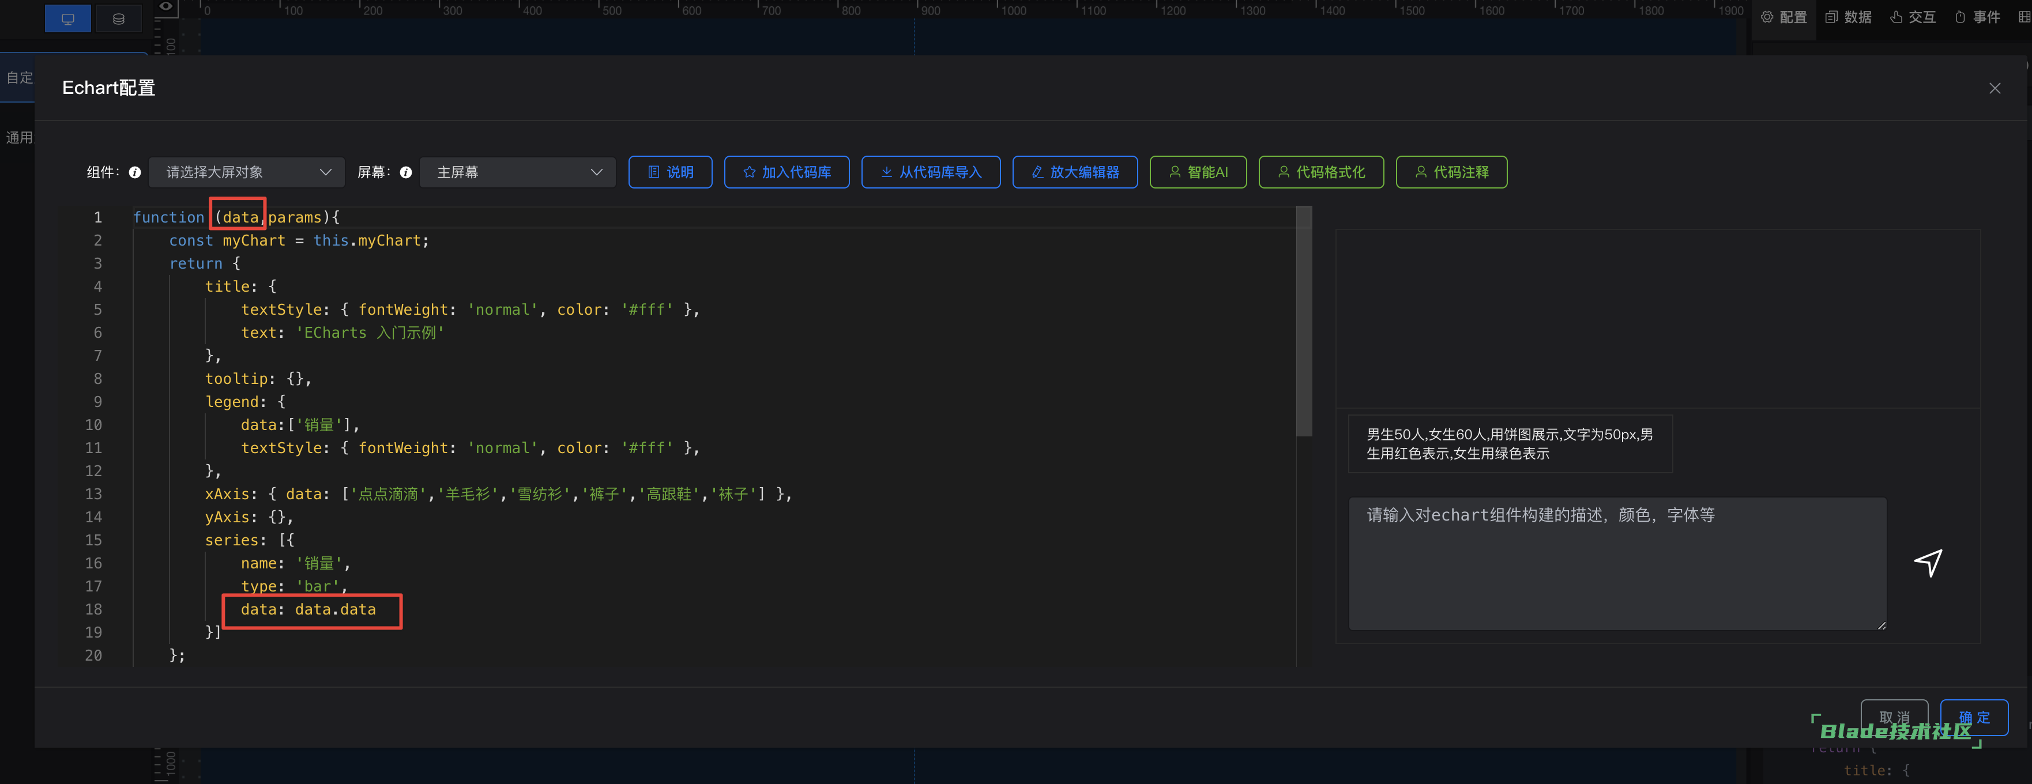Switch to the 交互 tab
Viewport: 2032px width, 784px height.
[x=1912, y=17]
